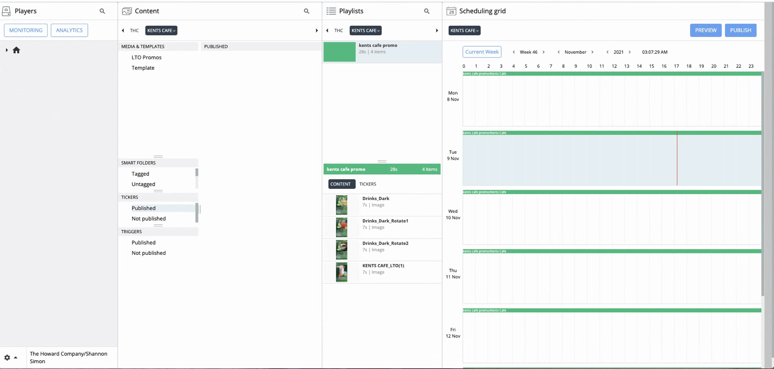
Task: Click the PREVIEW button
Action: [x=706, y=30]
